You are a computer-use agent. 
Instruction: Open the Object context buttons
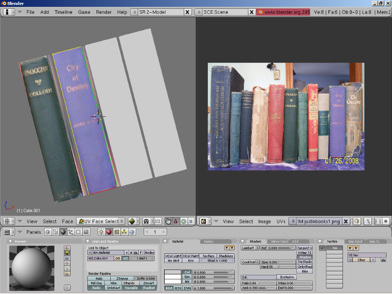click(71, 232)
